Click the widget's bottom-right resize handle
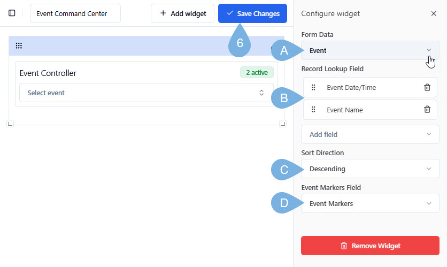Viewport: 447px width, 267px height. click(282, 124)
